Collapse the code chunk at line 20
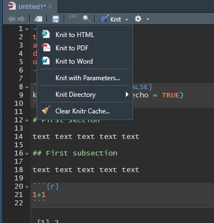214x223 pixels. pyautogui.click(x=27, y=187)
